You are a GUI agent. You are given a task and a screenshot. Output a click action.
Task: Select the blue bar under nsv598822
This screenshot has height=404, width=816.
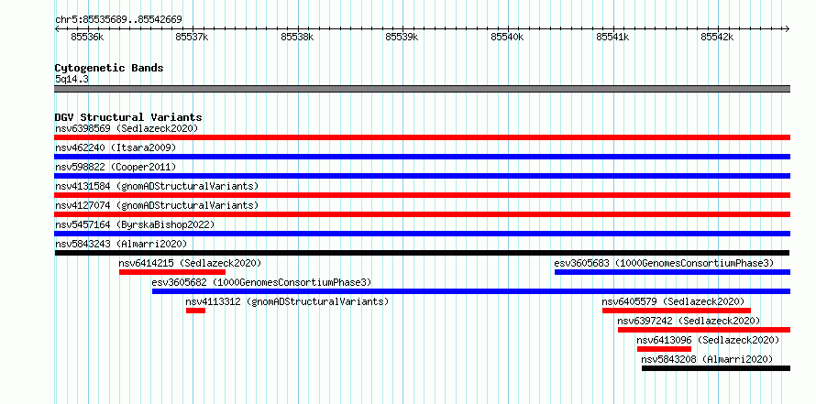click(x=422, y=176)
